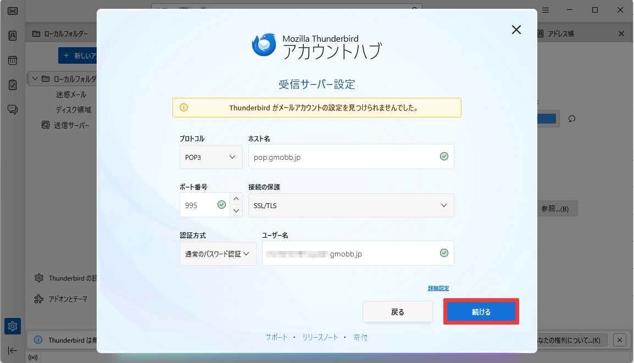Screen dimensions: 634x363
Task: Open the サポート support link
Action: pyautogui.click(x=276, y=337)
